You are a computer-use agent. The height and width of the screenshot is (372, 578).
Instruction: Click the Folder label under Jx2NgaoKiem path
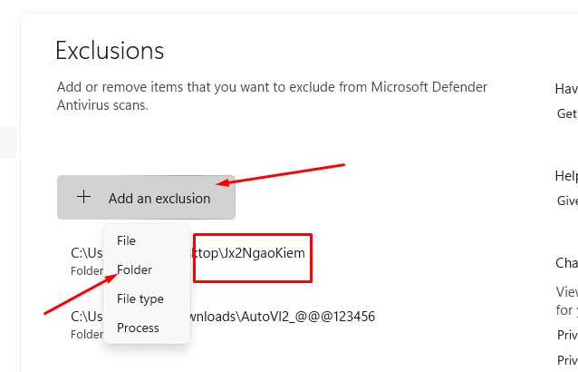pyautogui.click(x=85, y=270)
